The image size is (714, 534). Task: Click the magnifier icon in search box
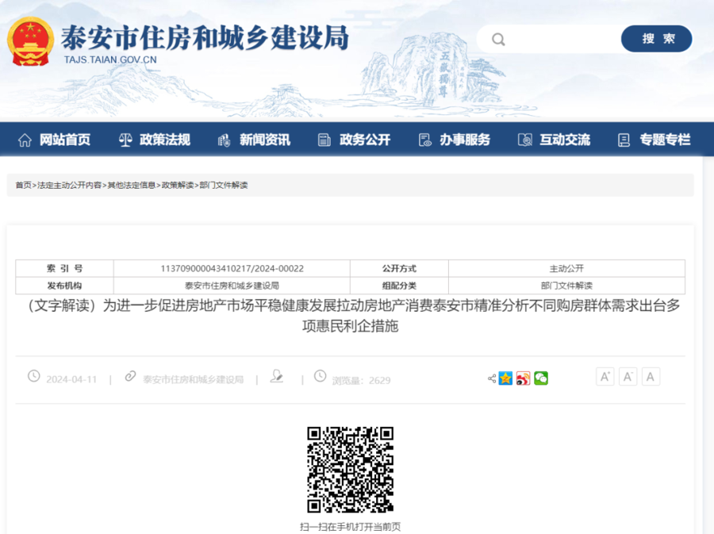pyautogui.click(x=498, y=40)
